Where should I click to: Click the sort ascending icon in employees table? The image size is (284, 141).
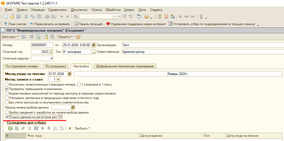tap(55, 128)
